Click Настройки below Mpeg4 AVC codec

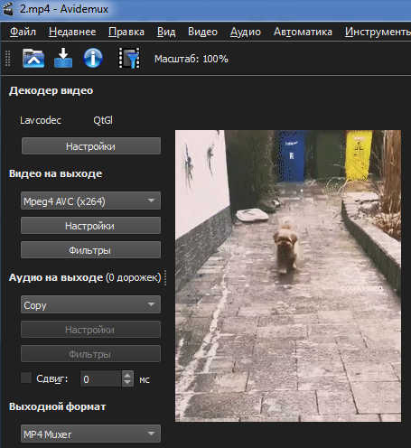(x=90, y=226)
